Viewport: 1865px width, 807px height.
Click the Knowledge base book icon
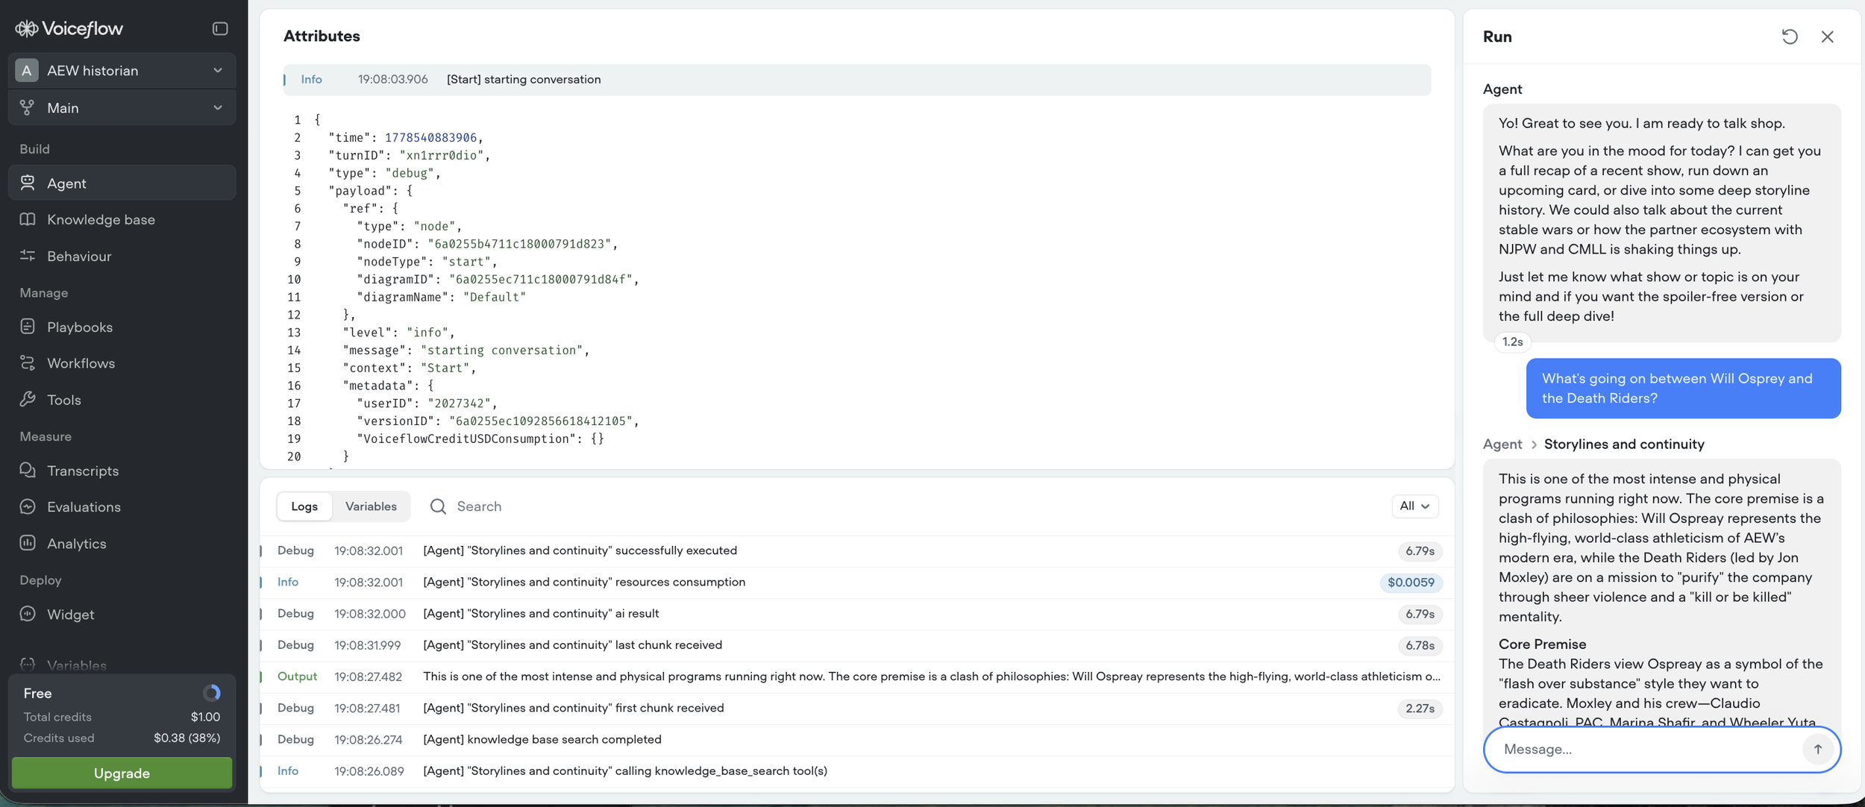[28, 219]
